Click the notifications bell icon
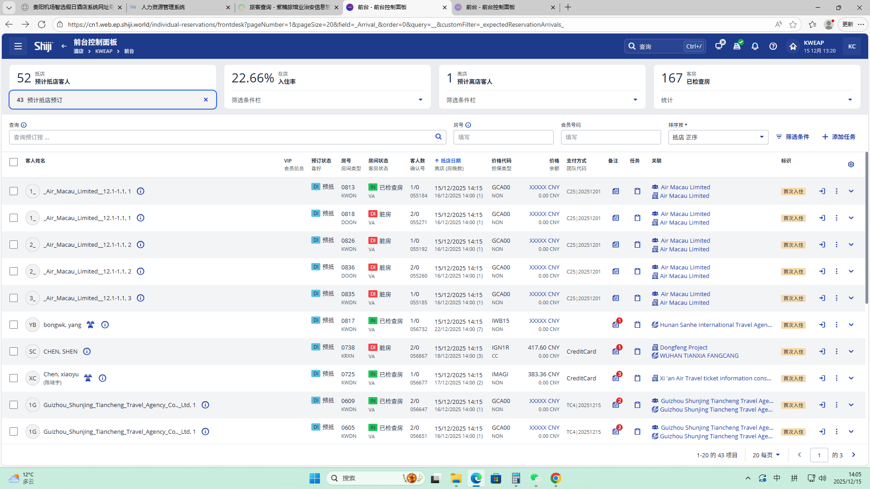The image size is (870, 489). point(755,46)
